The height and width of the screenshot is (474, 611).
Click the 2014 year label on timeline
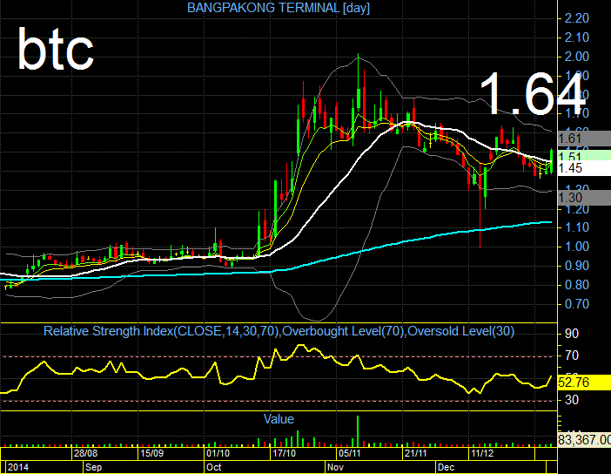click(x=18, y=467)
